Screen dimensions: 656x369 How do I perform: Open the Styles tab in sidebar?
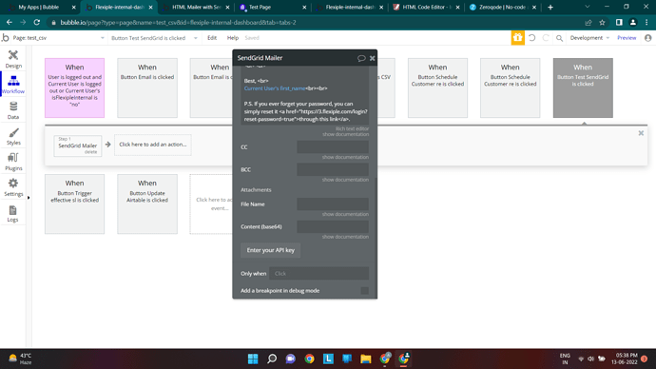point(13,136)
